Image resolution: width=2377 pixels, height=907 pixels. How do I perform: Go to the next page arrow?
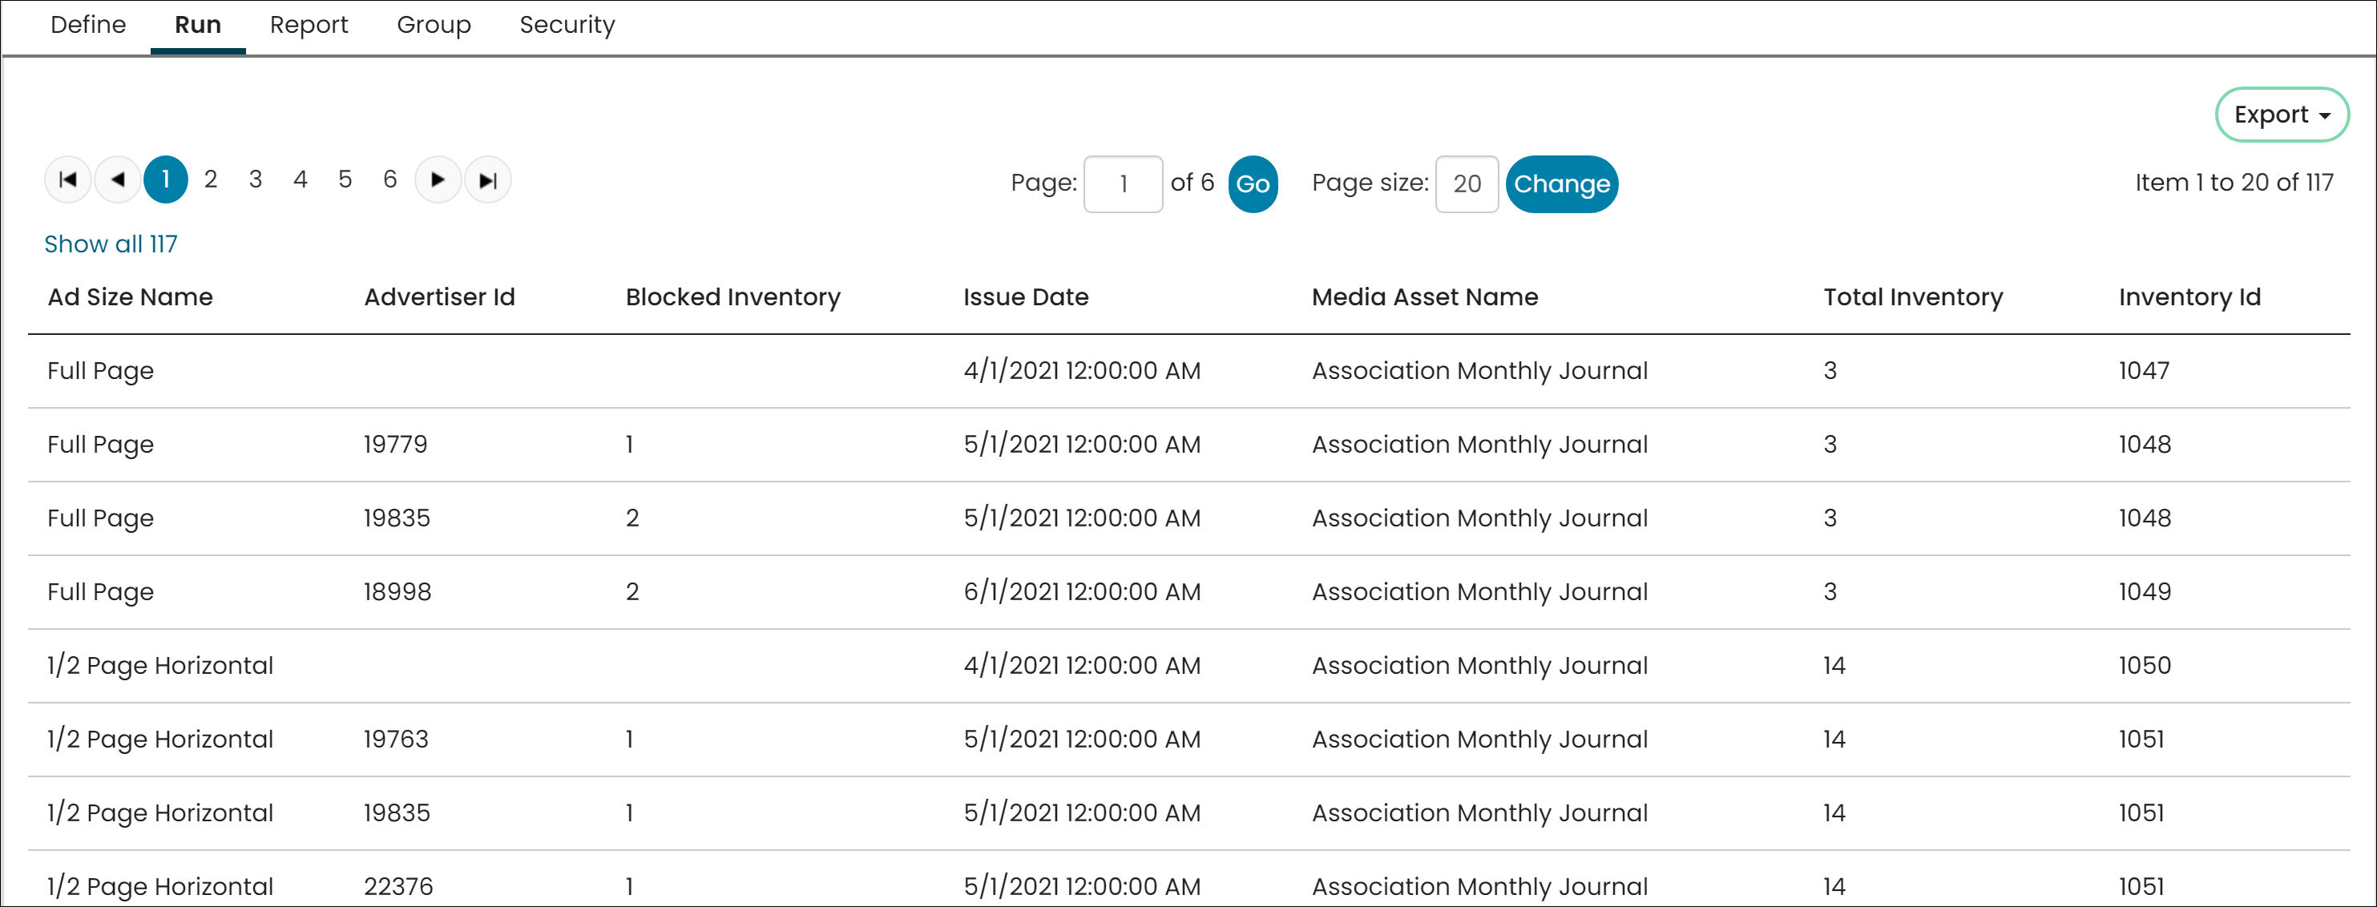(x=438, y=180)
